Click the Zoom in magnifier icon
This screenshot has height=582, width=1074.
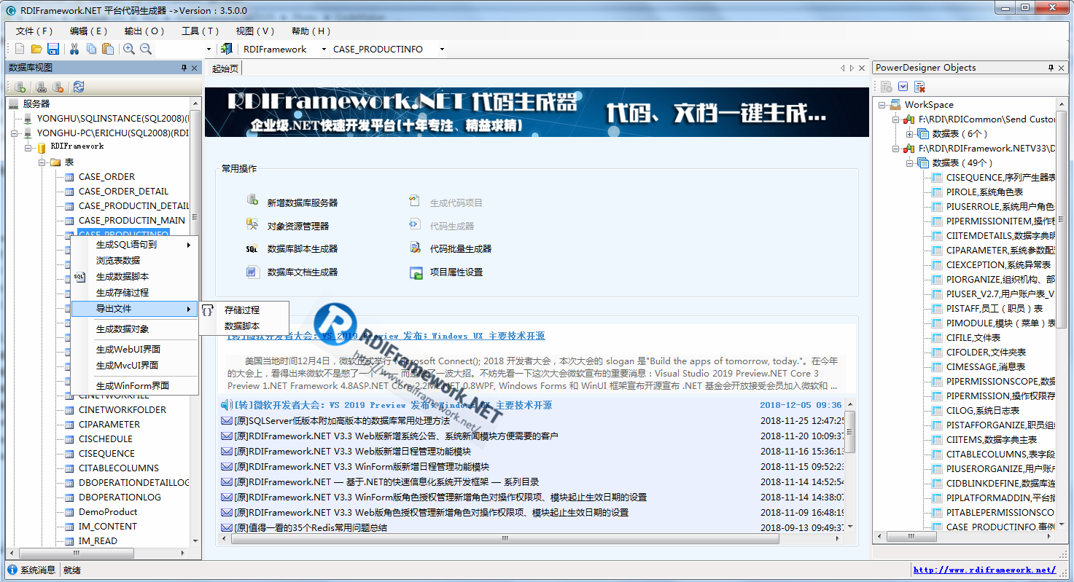(x=129, y=49)
